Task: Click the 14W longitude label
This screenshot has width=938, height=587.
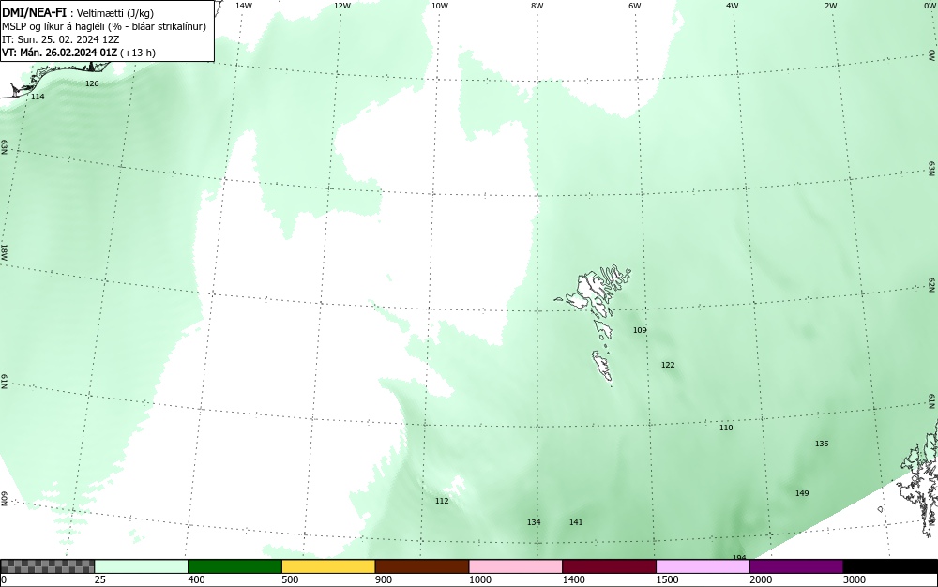Action: click(x=244, y=6)
